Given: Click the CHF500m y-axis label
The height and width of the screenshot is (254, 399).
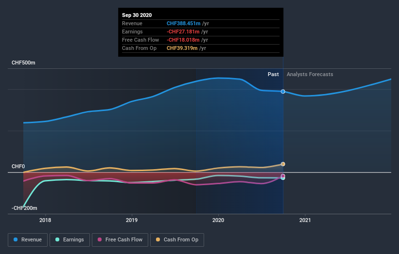Looking at the screenshot, I should (x=23, y=63).
